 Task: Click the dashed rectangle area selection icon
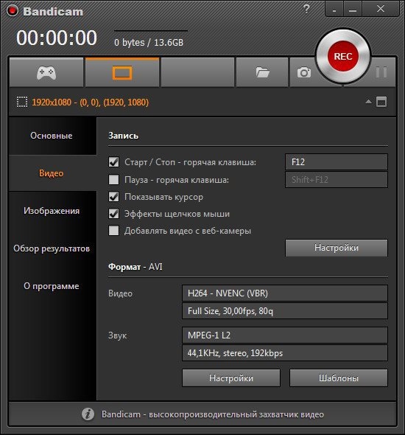[22, 102]
